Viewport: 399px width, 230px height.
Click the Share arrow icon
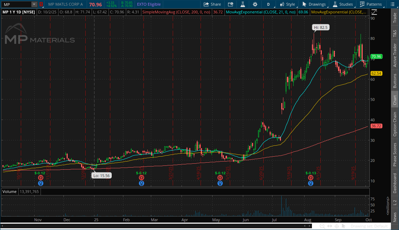pos(206,4)
